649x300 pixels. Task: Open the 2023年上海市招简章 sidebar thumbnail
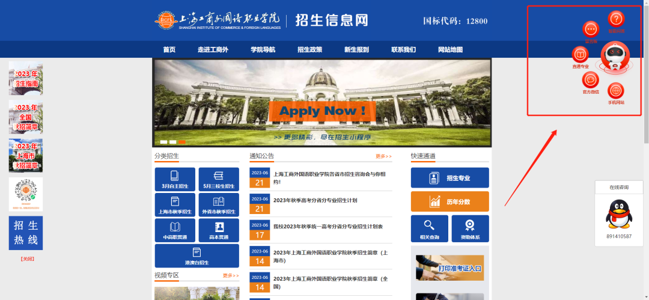[26, 156]
